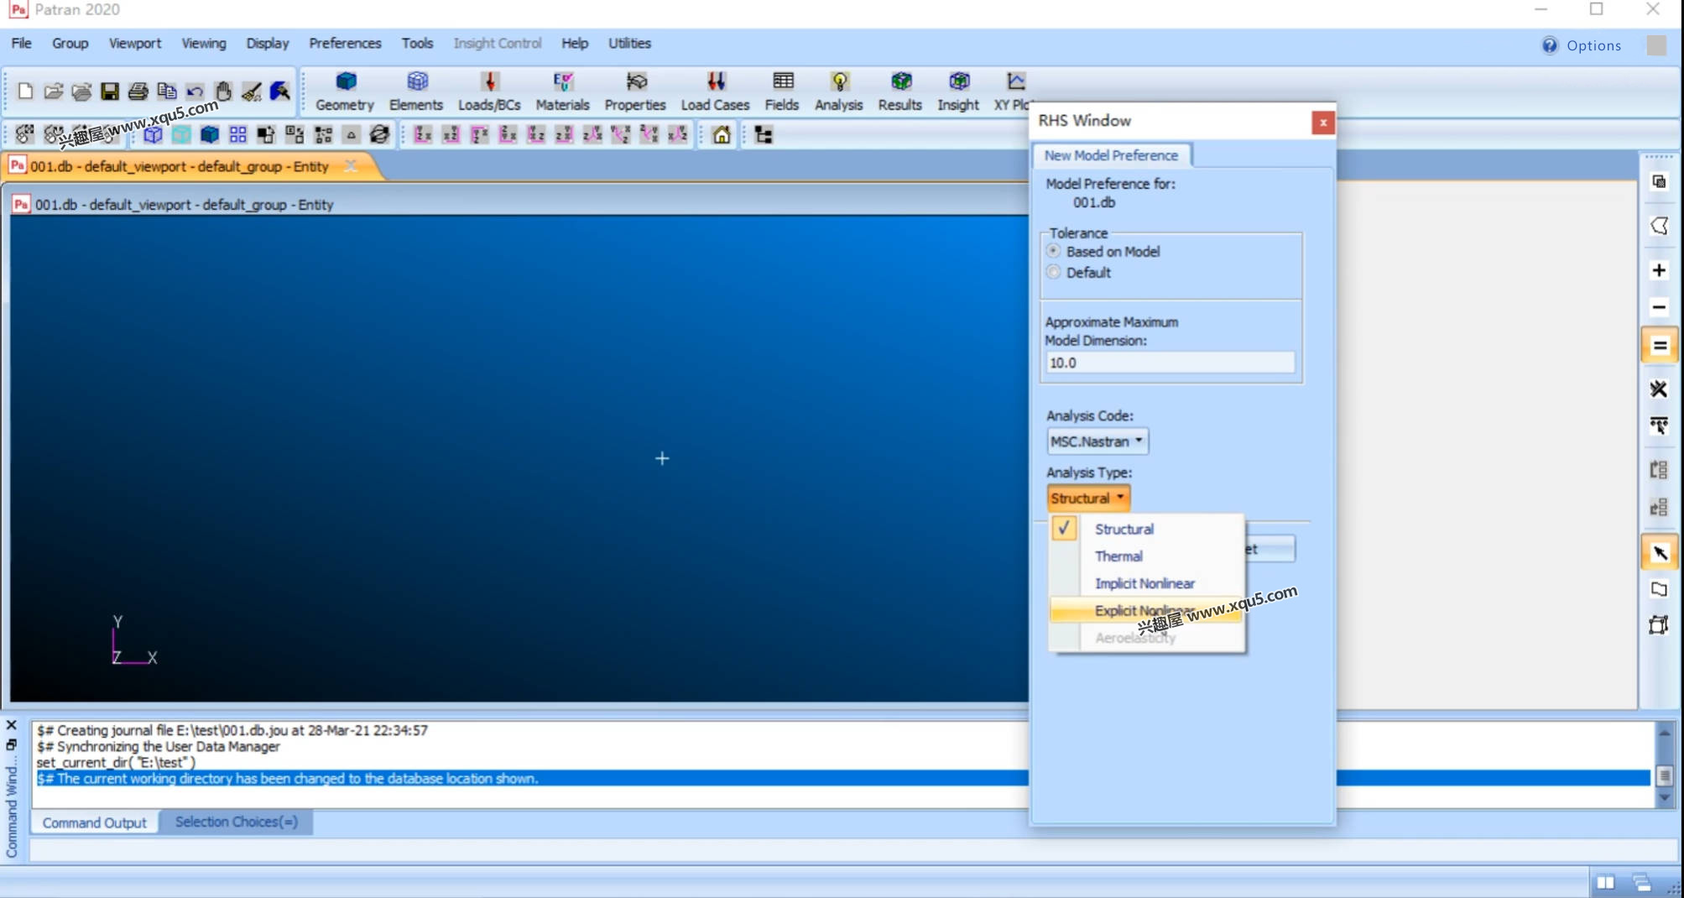
Task: Click the Home view icon
Action: click(722, 135)
